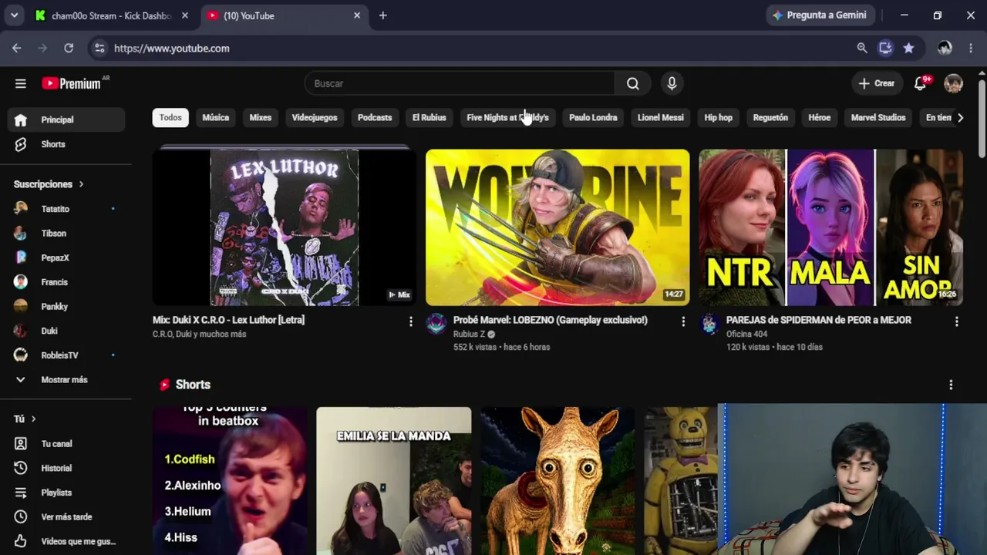Select the El Rubius filter chip
Image resolution: width=987 pixels, height=555 pixels.
pos(429,118)
